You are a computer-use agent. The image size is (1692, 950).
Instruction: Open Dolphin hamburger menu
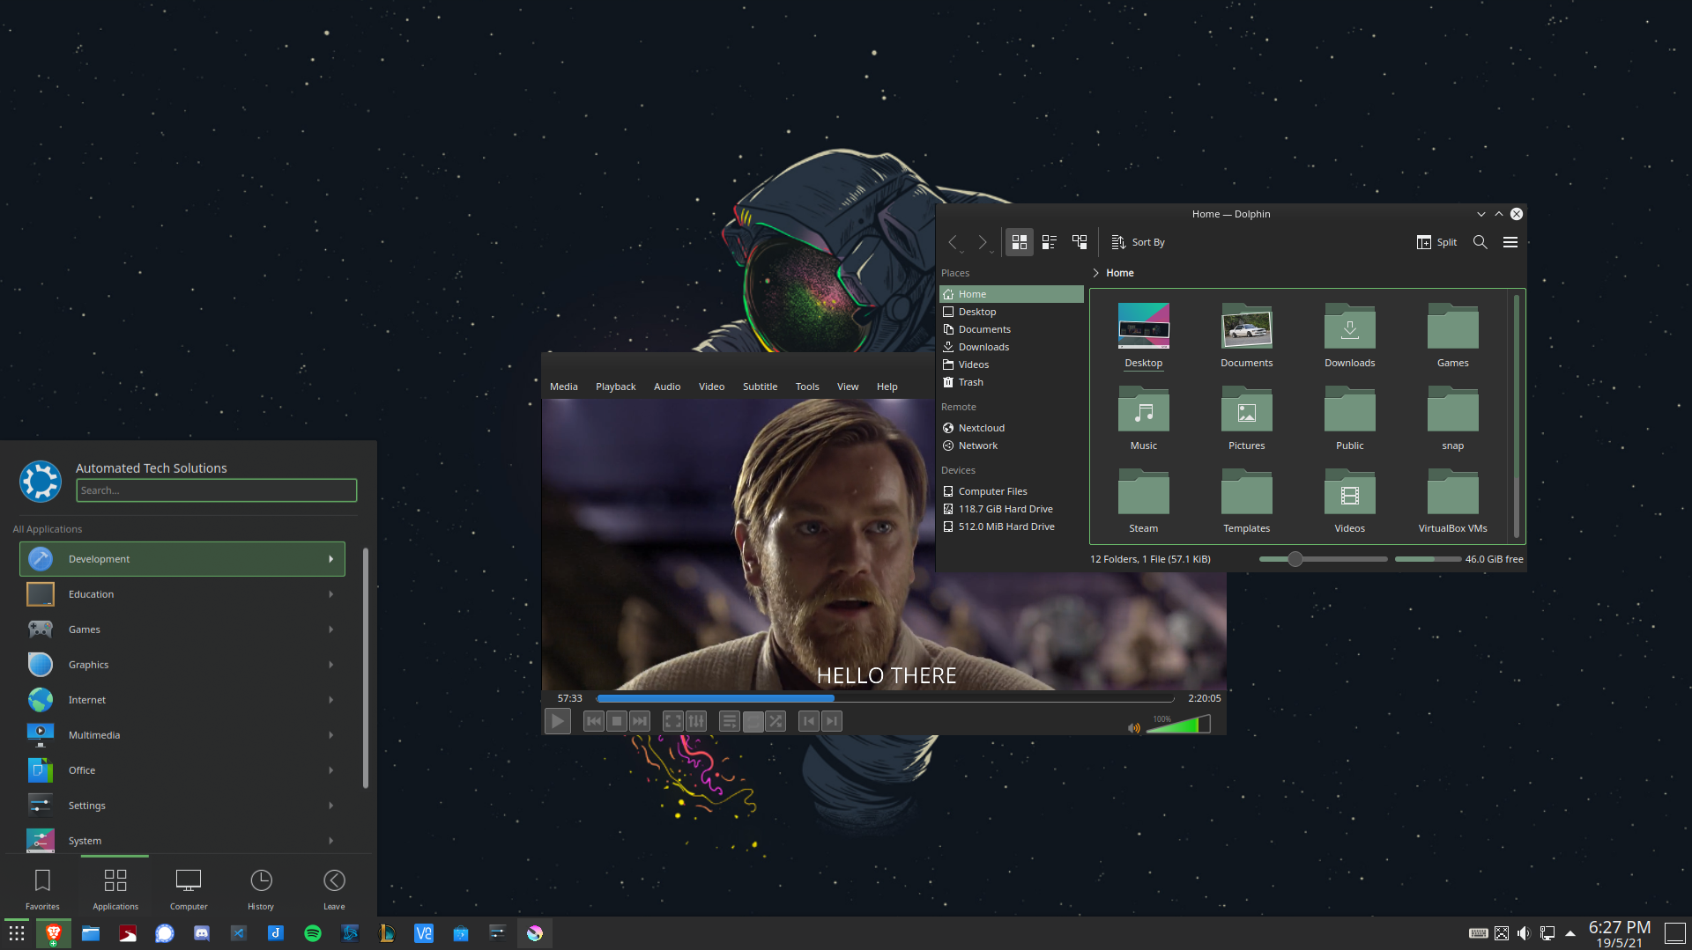point(1510,242)
